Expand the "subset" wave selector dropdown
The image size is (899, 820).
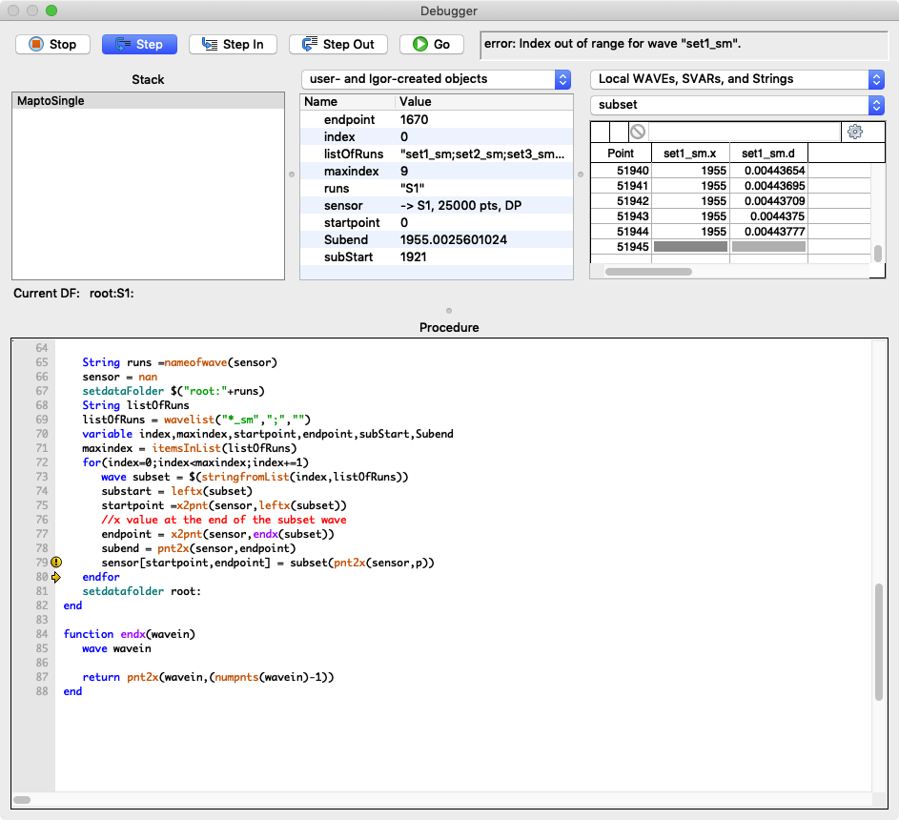[737, 105]
